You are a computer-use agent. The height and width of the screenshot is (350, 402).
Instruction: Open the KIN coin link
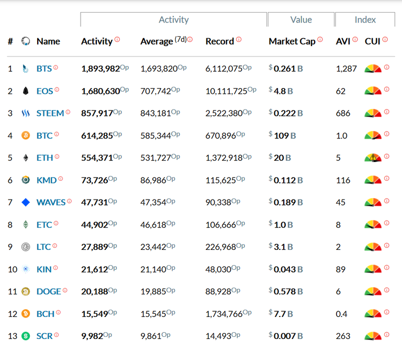click(x=44, y=269)
